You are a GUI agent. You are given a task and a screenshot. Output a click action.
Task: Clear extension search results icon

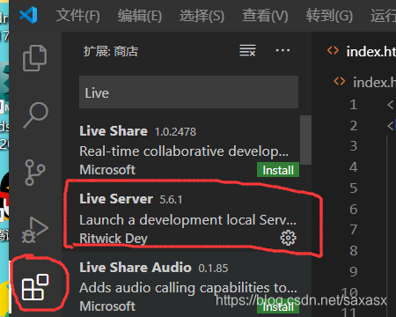(247, 50)
